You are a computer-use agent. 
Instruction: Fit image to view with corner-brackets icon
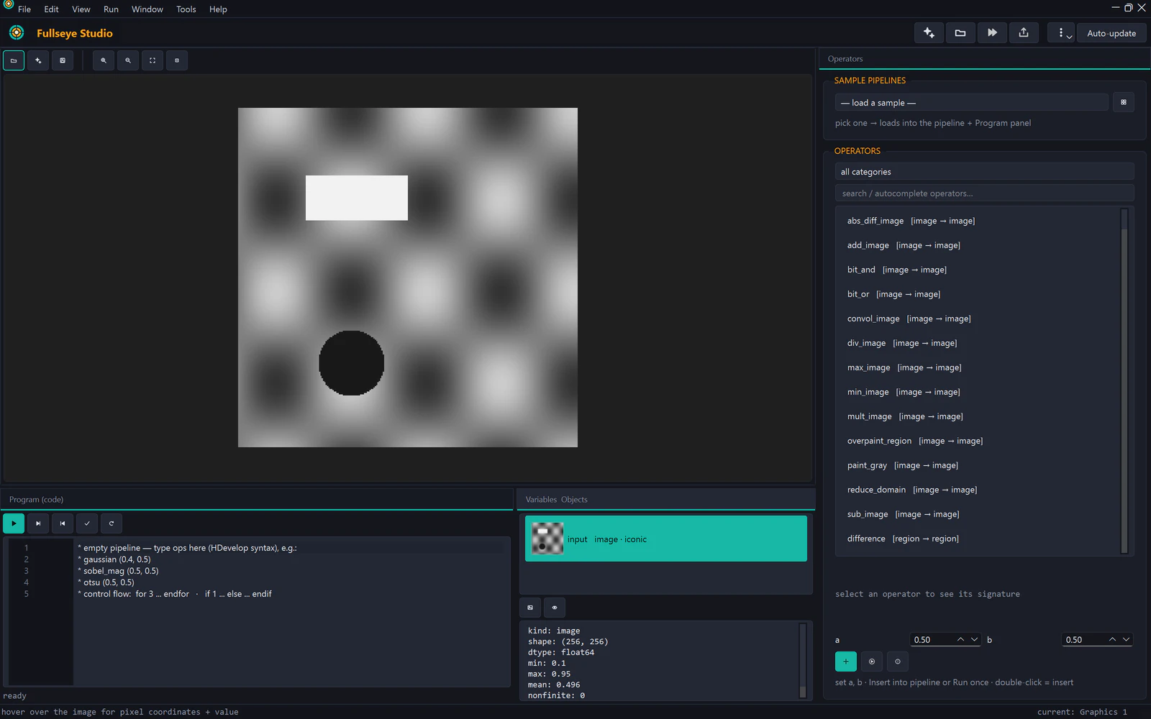[x=153, y=60]
